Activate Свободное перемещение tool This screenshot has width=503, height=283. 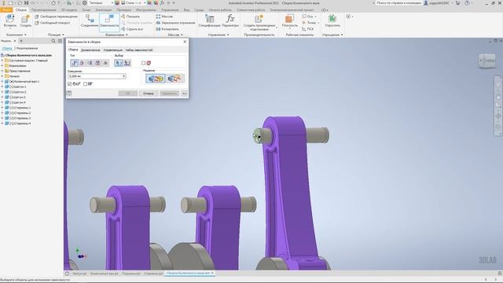(x=56, y=17)
